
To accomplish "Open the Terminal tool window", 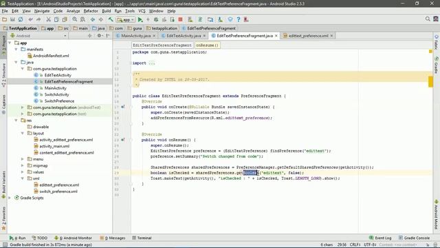I will (x=142, y=238).
